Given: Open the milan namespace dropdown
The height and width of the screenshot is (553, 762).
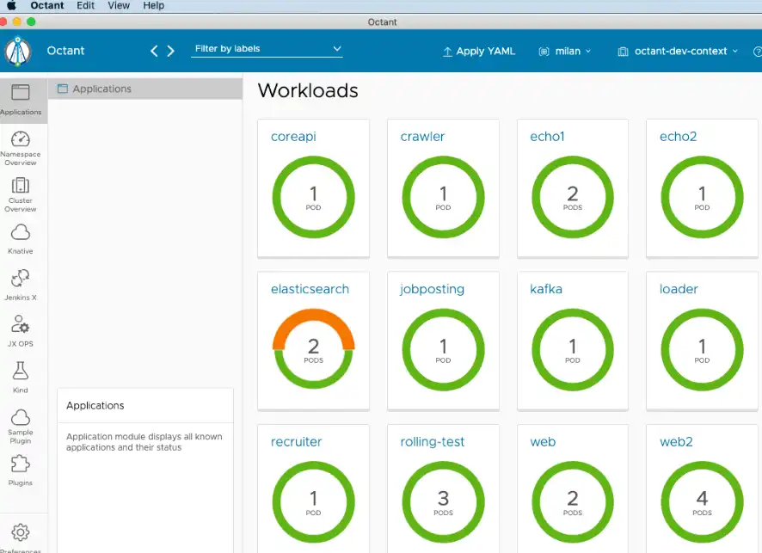Looking at the screenshot, I should point(565,51).
